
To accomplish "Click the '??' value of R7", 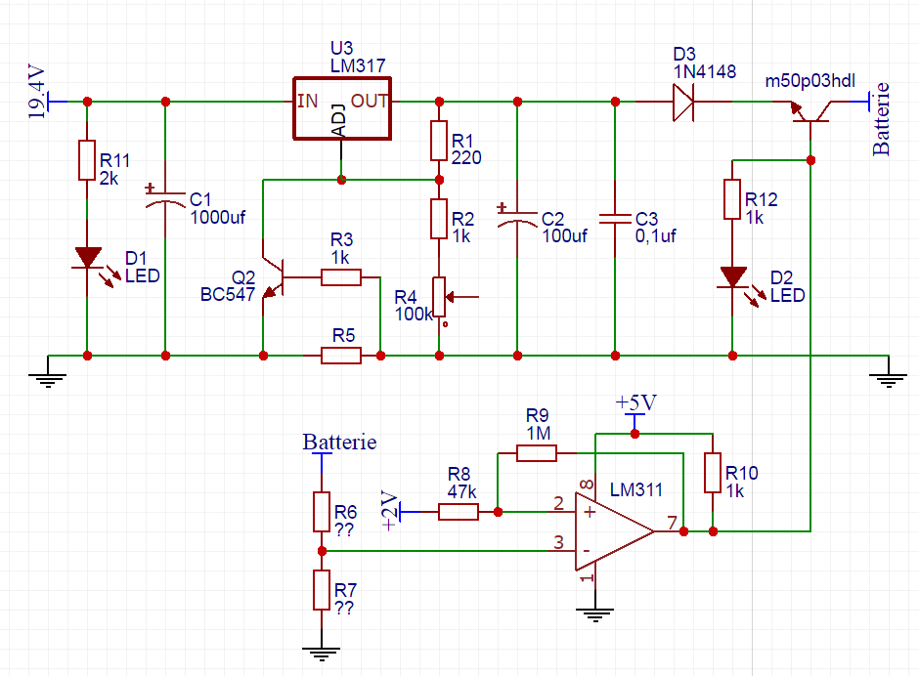I will (344, 608).
